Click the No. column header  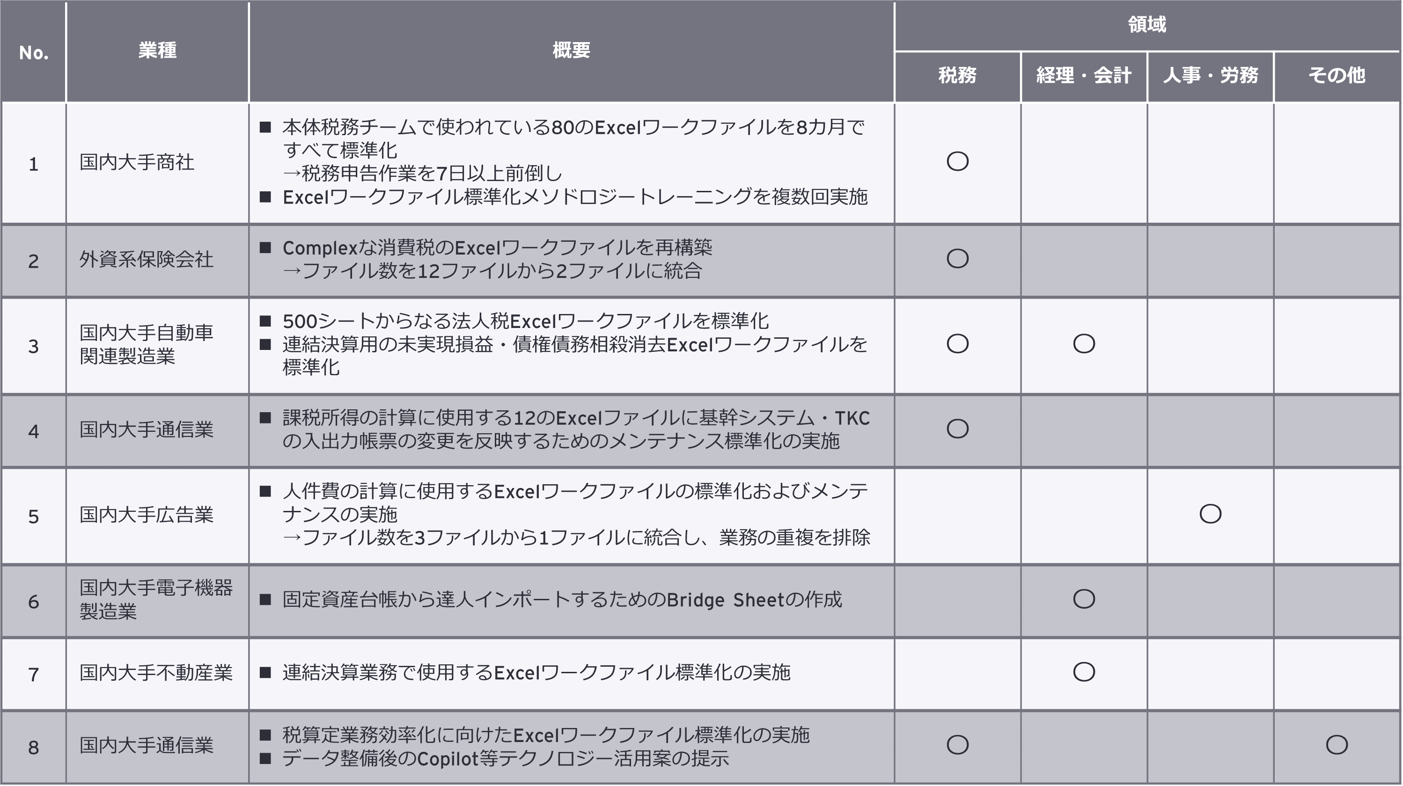34,53
